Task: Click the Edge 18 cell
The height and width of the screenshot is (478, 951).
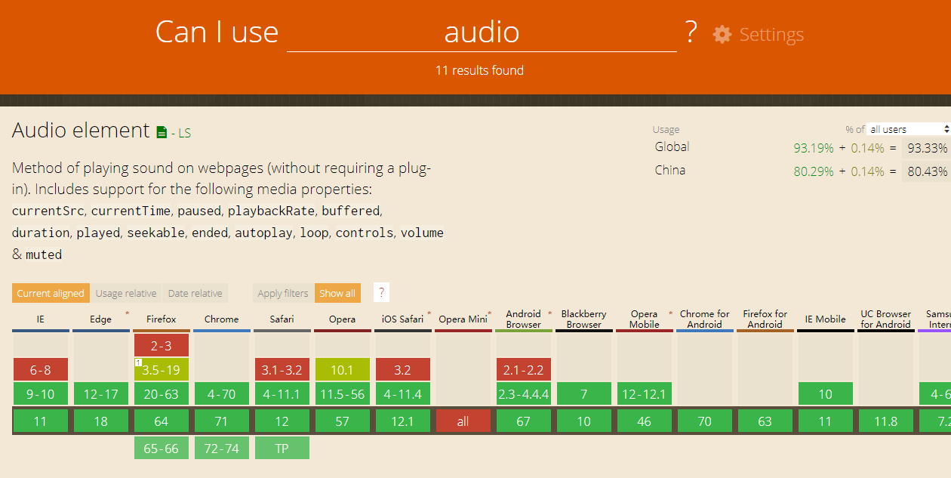Action: [100, 421]
